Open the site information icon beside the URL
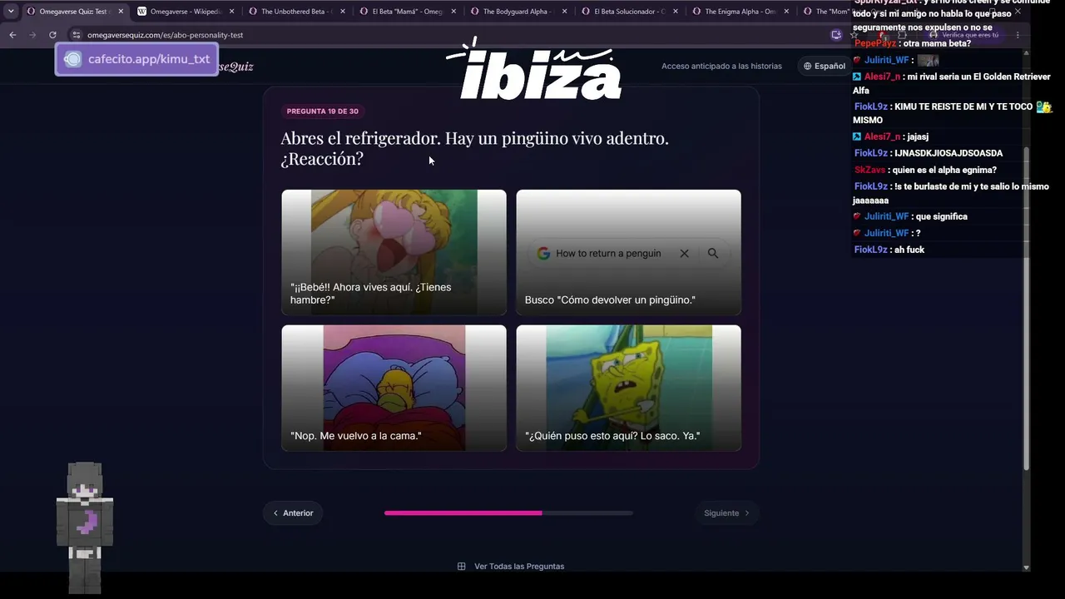Viewport: 1065px width, 599px height. (76, 35)
